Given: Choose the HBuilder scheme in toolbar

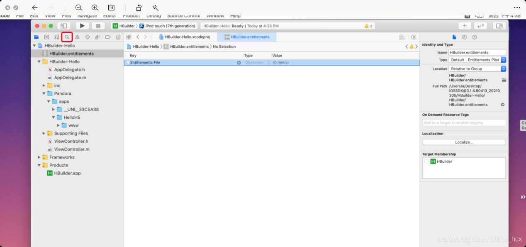Looking at the screenshot, I should coord(124,26).
